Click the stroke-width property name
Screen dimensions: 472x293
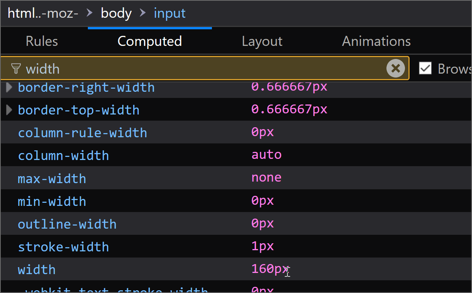(x=63, y=247)
